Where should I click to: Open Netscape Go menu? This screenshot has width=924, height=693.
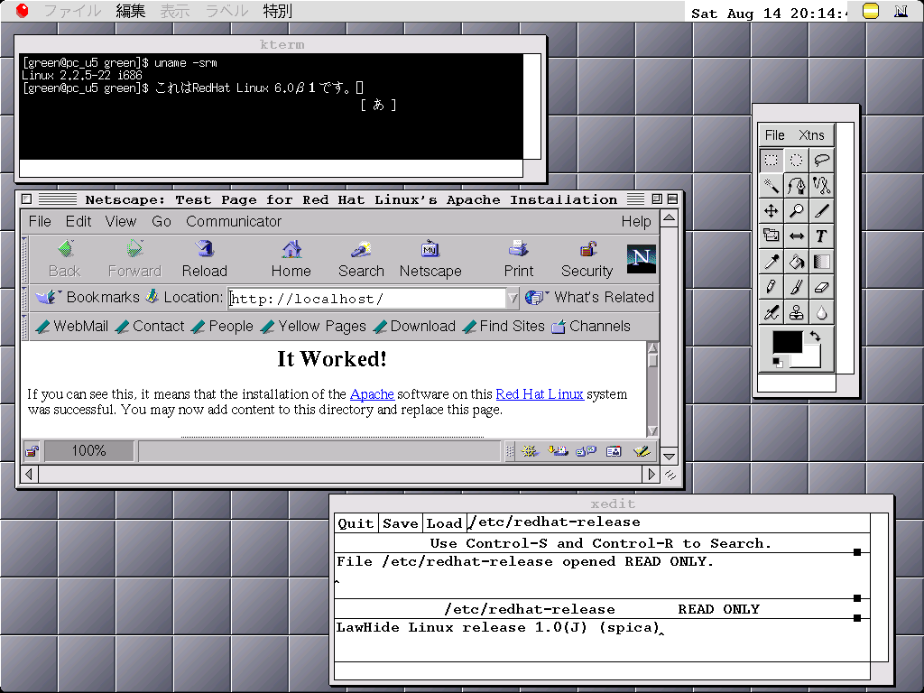click(x=162, y=222)
